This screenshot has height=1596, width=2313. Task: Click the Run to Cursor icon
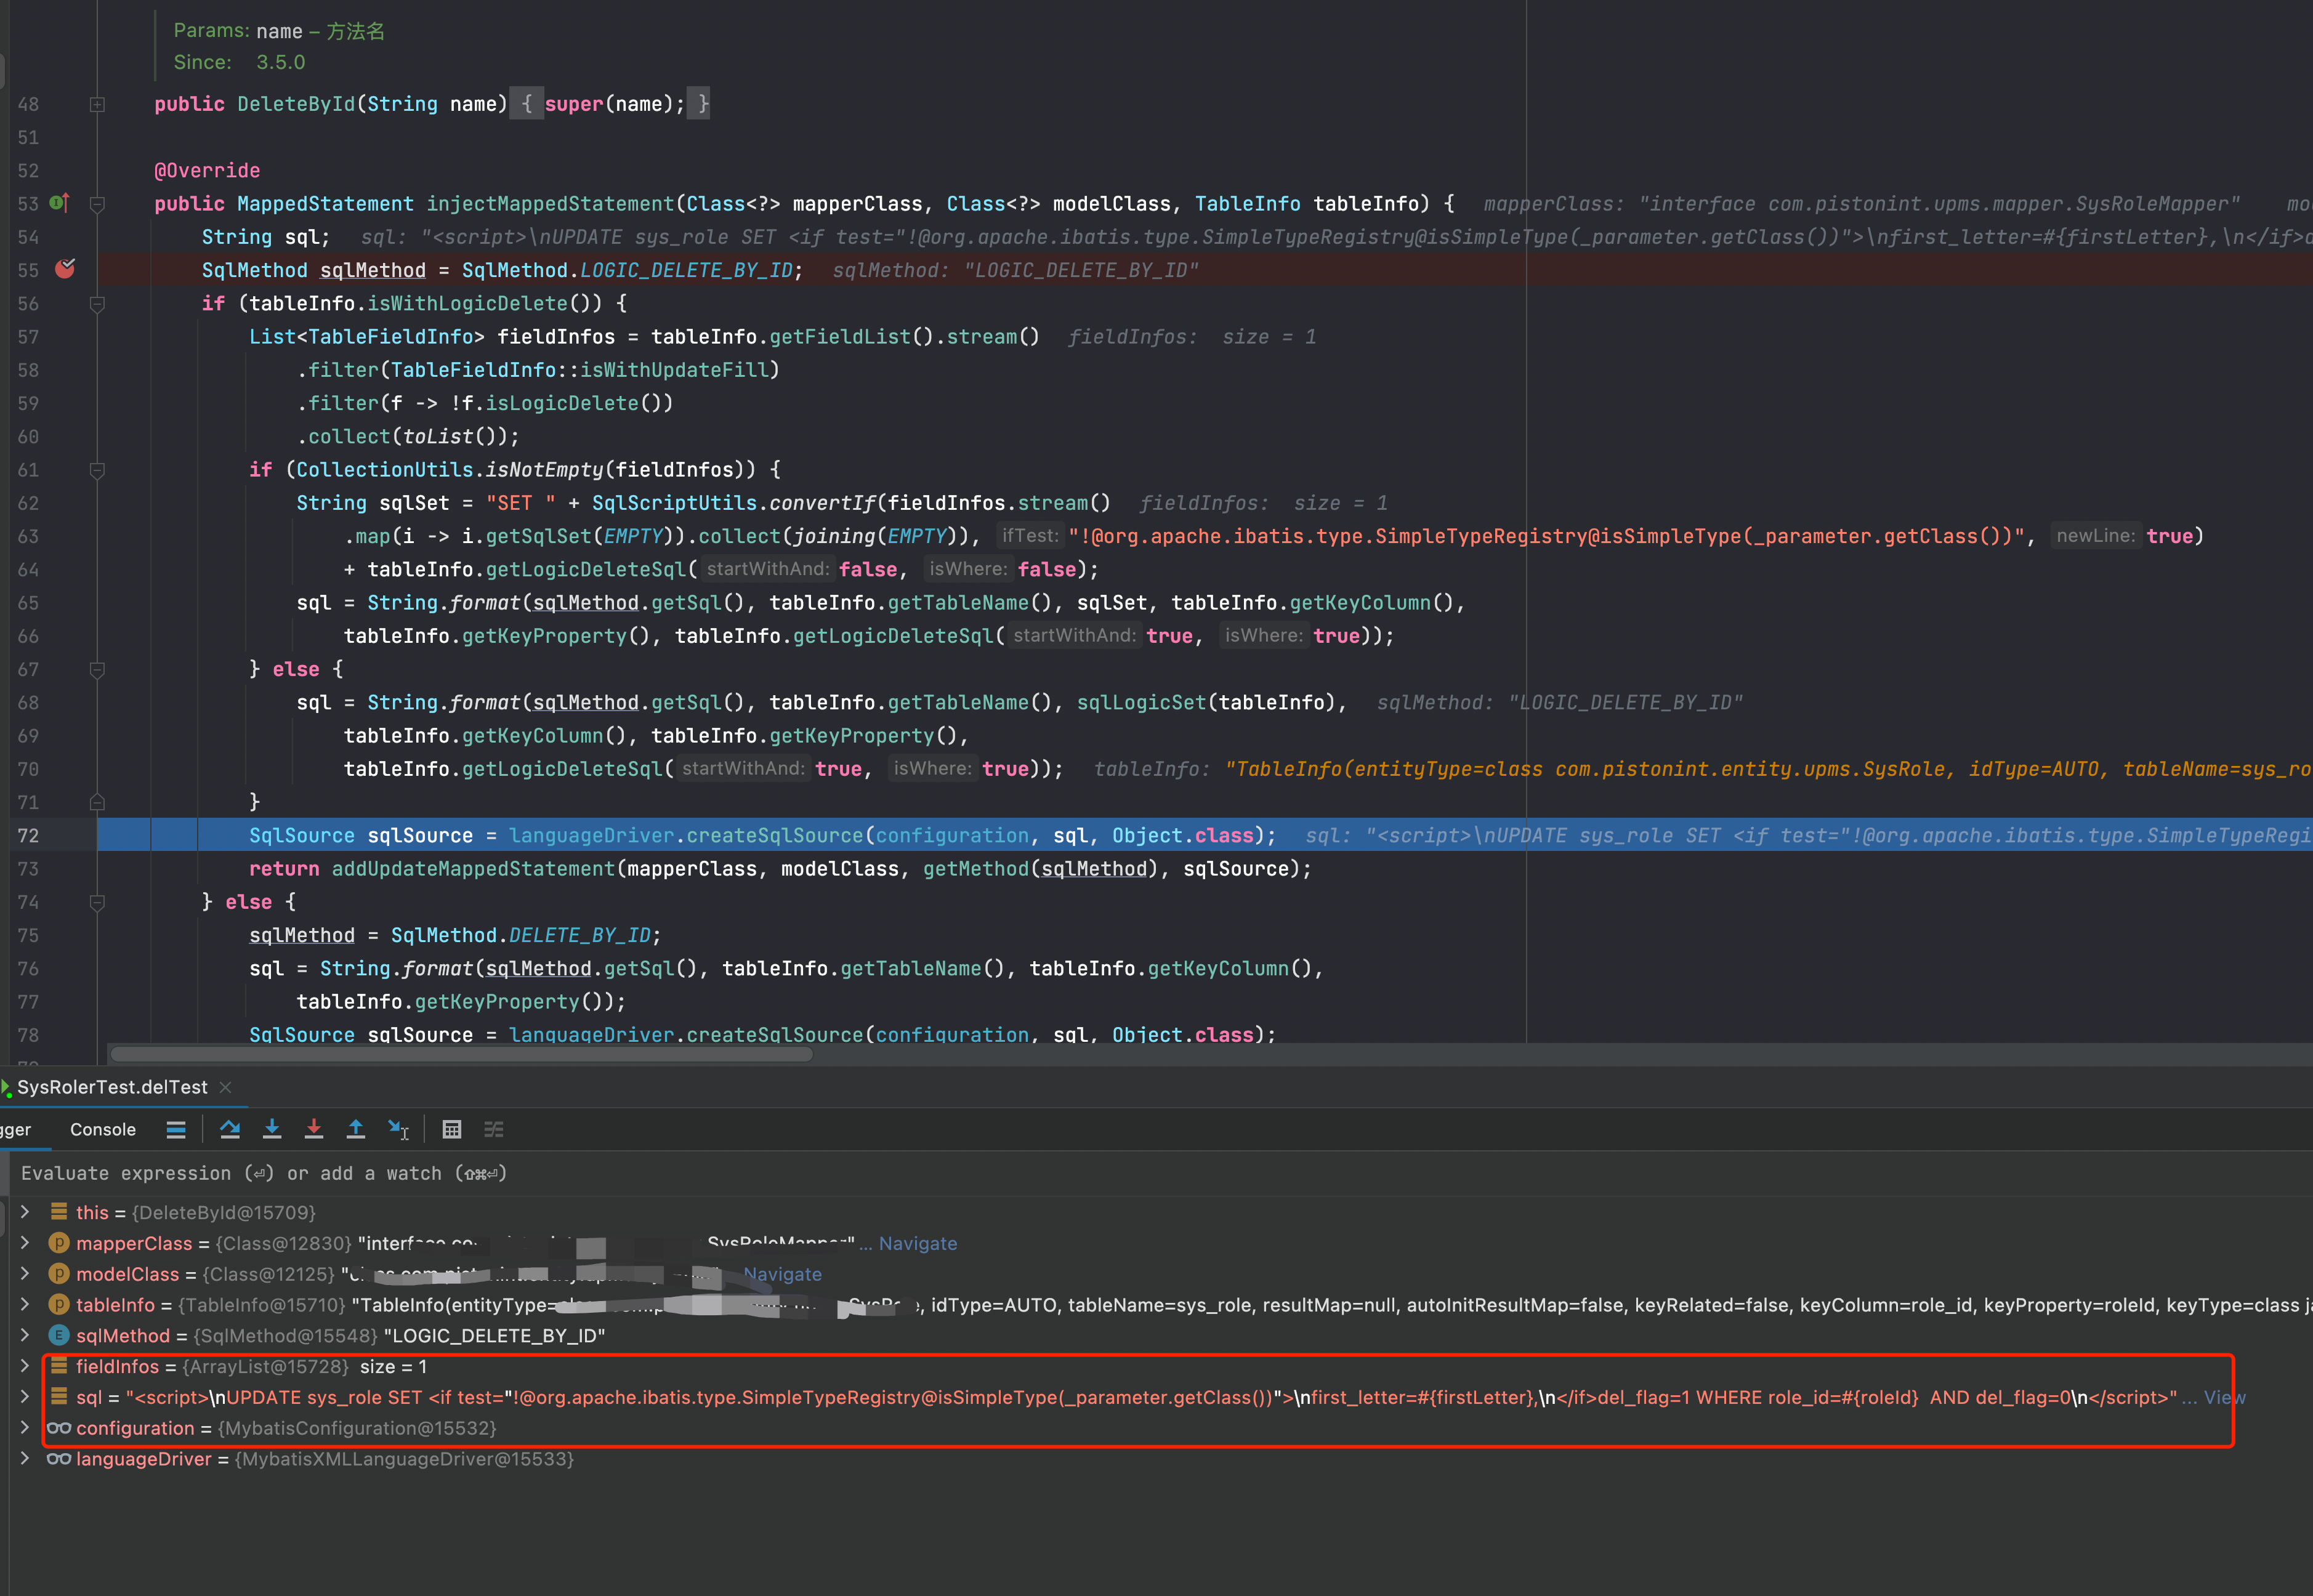pos(398,1129)
